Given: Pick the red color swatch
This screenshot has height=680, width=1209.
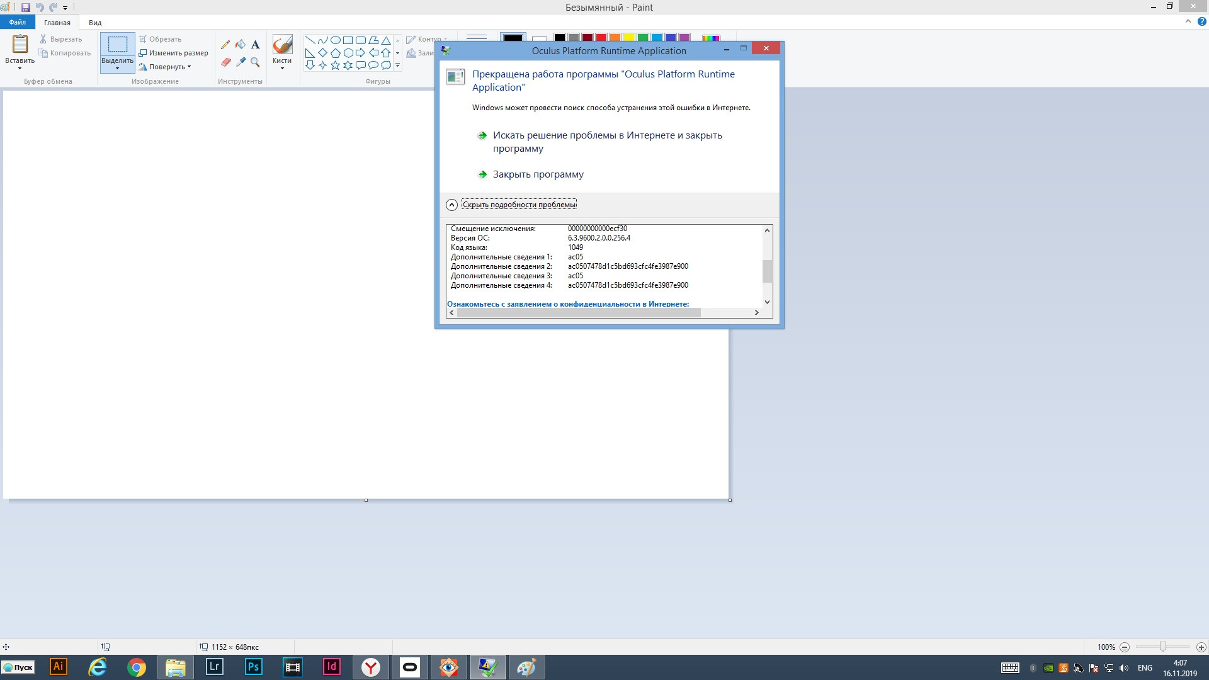Looking at the screenshot, I should click(x=601, y=38).
